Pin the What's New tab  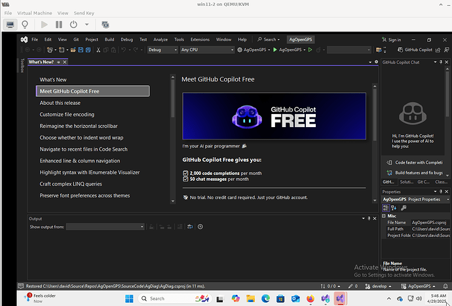(58, 62)
